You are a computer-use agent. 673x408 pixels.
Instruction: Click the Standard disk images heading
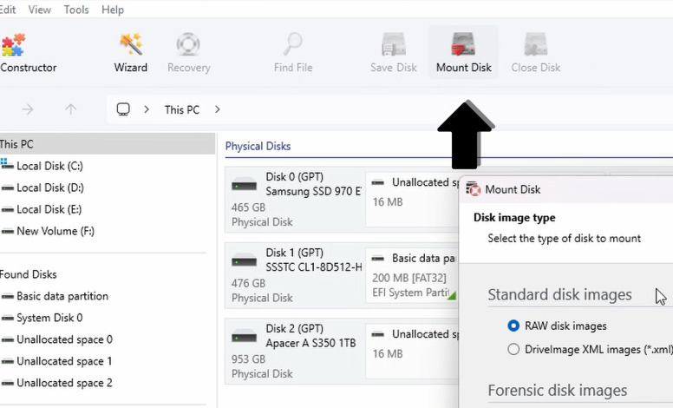[559, 294]
